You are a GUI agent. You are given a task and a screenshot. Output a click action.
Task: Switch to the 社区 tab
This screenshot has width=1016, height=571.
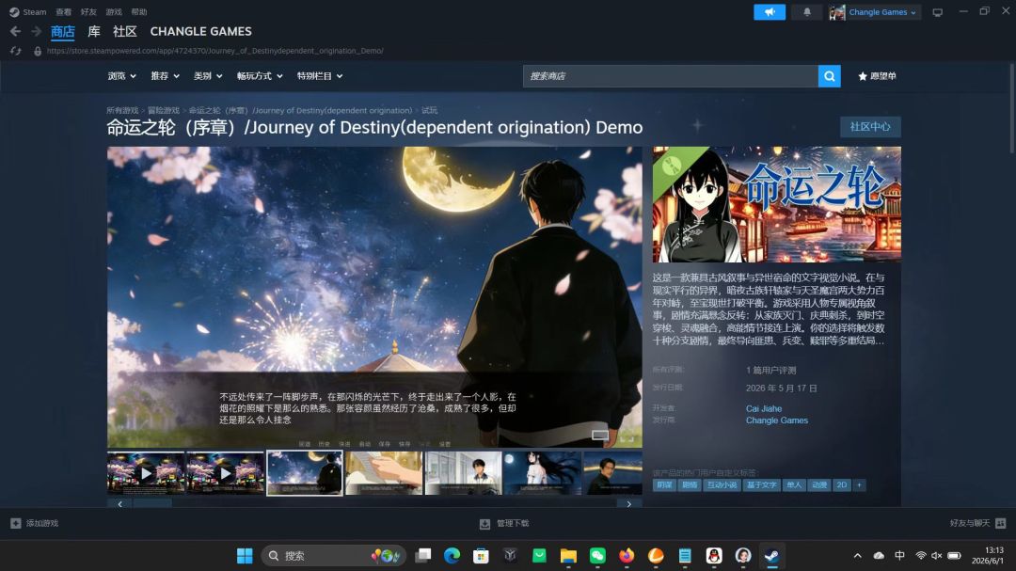point(125,31)
